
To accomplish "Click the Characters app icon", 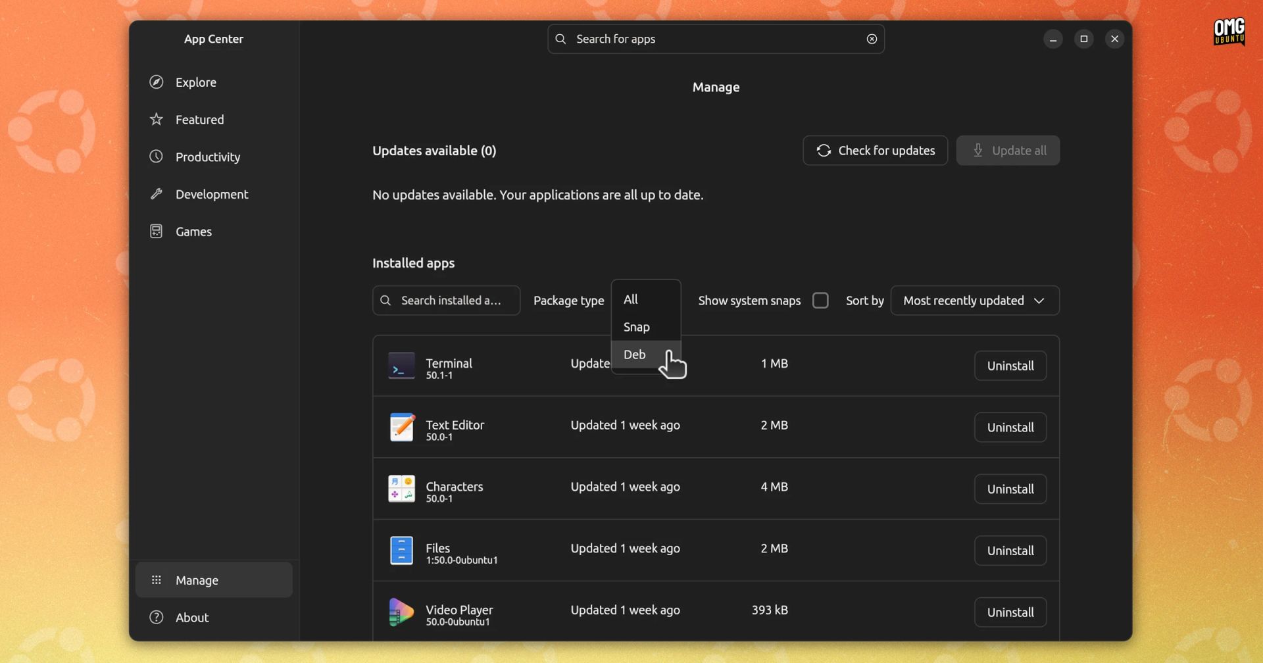I will pyautogui.click(x=401, y=489).
